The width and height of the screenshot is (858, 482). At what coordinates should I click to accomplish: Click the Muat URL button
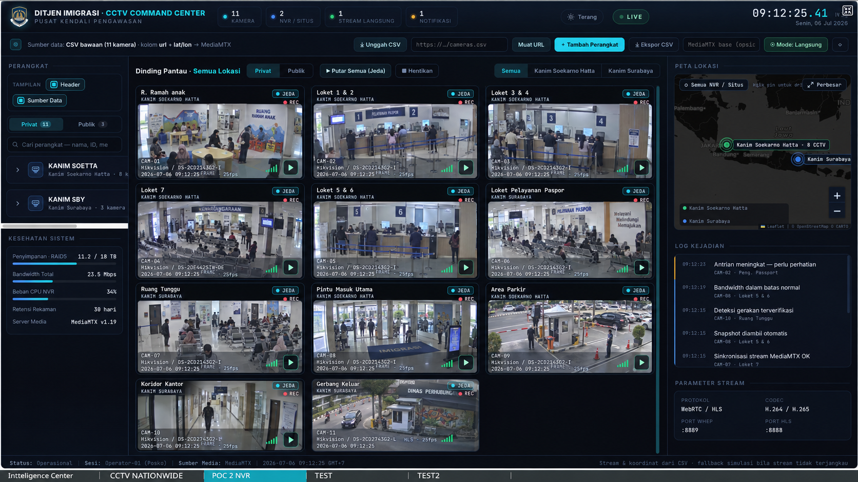point(531,45)
